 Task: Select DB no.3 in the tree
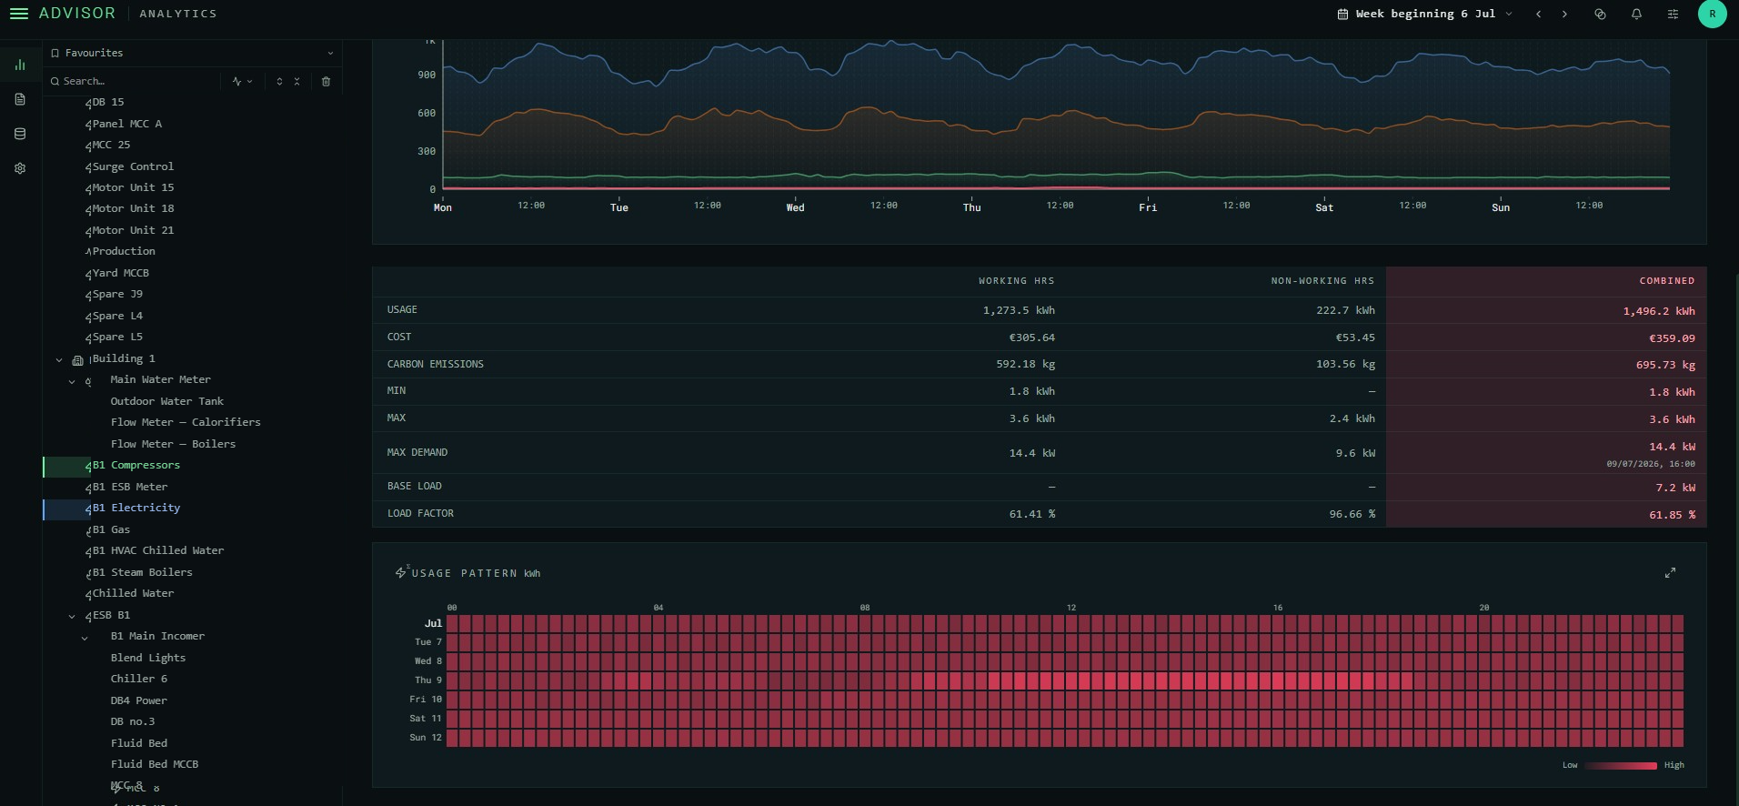pyautogui.click(x=133, y=721)
